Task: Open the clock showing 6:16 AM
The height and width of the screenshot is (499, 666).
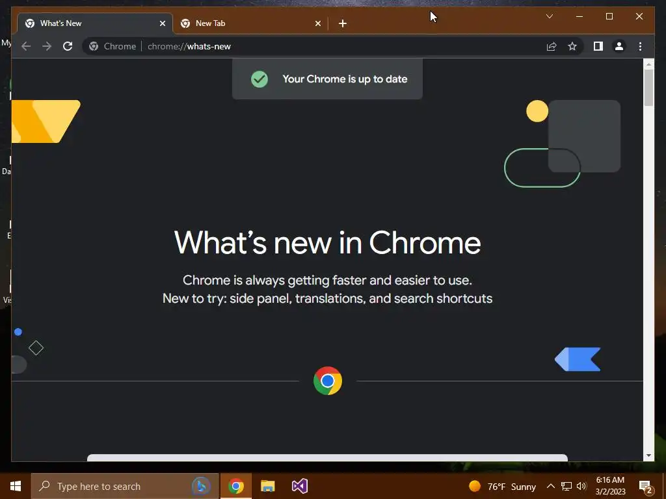Action: (610, 486)
